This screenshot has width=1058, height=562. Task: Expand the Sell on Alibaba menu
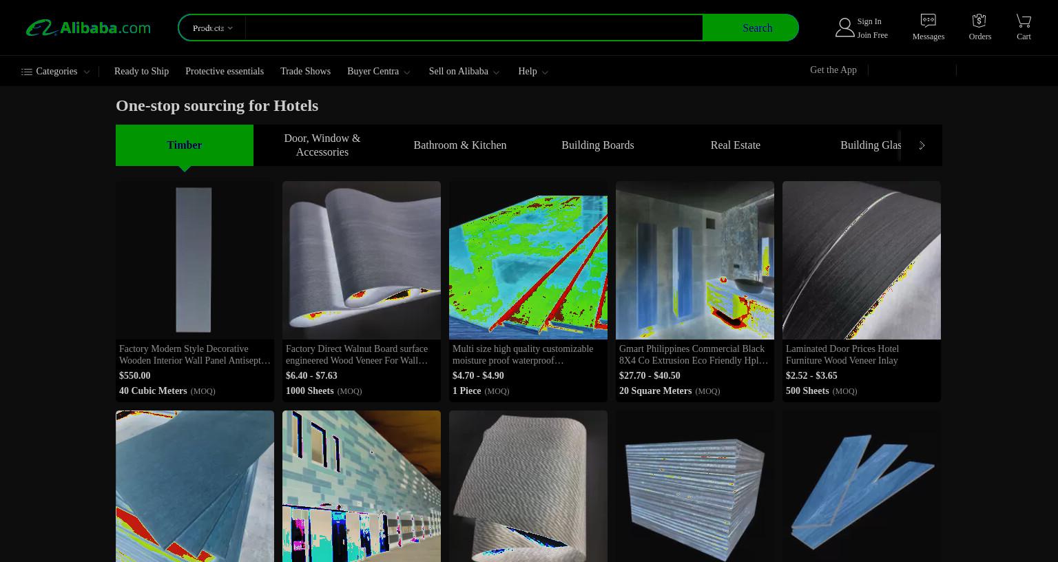[464, 72]
